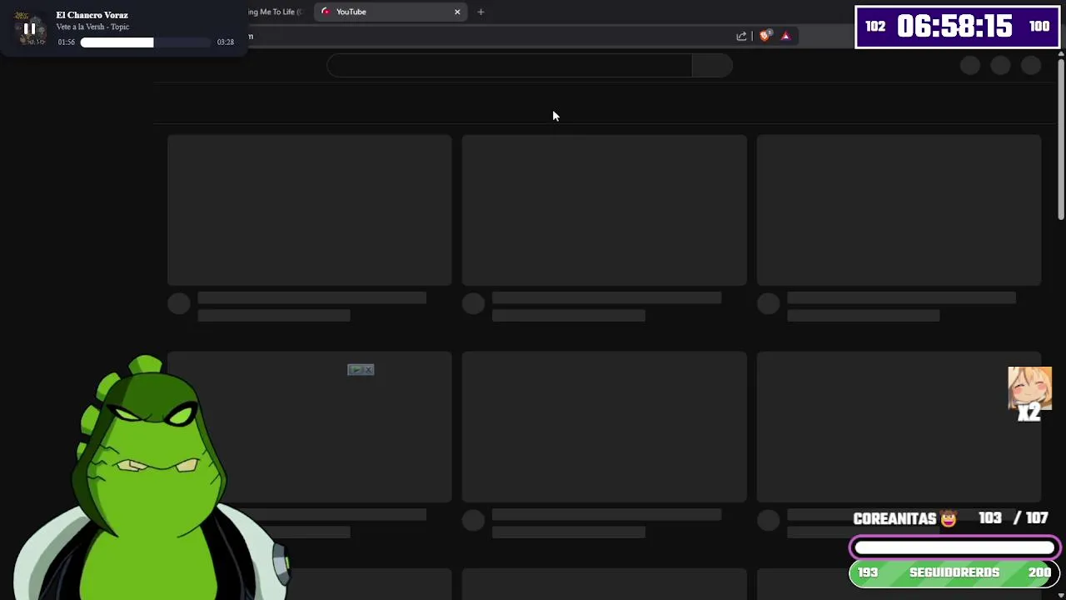The image size is (1066, 600).
Task: Open the Brave Shields lion icon
Action: coord(765,35)
